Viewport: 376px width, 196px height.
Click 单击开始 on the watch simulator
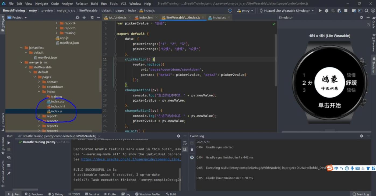(x=329, y=105)
